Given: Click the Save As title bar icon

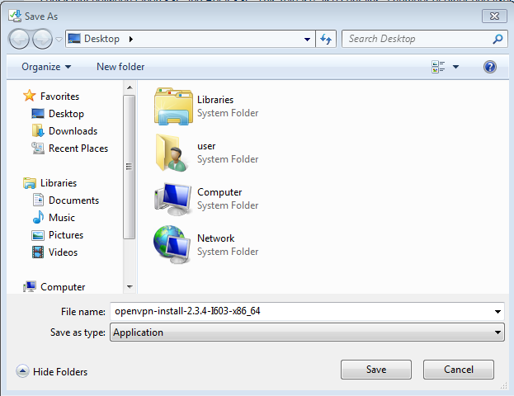Looking at the screenshot, I should [x=15, y=16].
